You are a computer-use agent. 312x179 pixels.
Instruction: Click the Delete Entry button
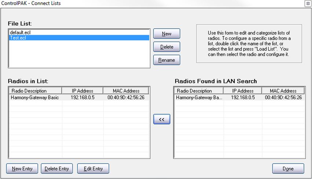click(57, 169)
